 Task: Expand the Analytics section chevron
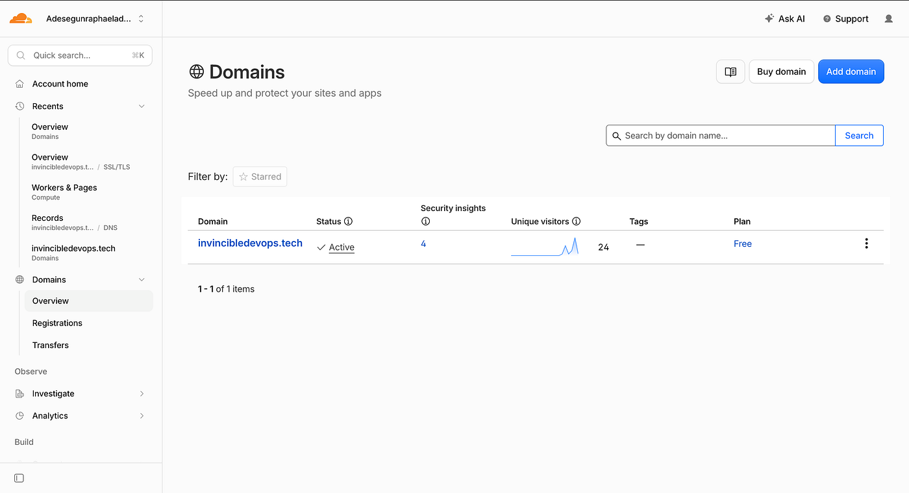coord(142,416)
